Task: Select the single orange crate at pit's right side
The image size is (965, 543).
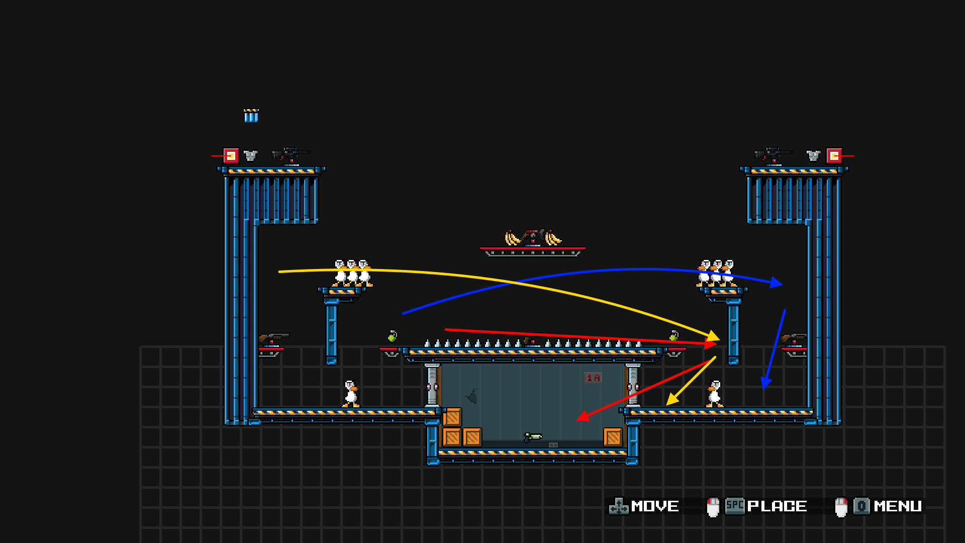Action: coord(613,437)
